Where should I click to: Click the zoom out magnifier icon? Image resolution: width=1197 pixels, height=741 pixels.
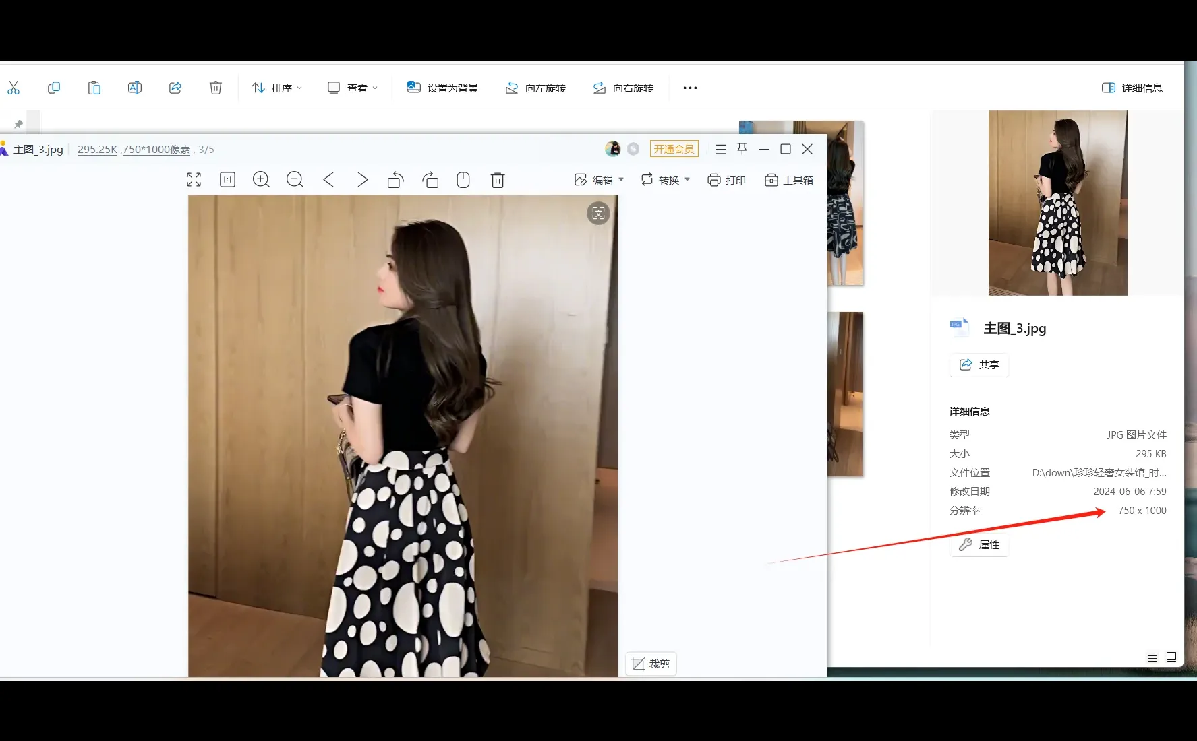295,180
